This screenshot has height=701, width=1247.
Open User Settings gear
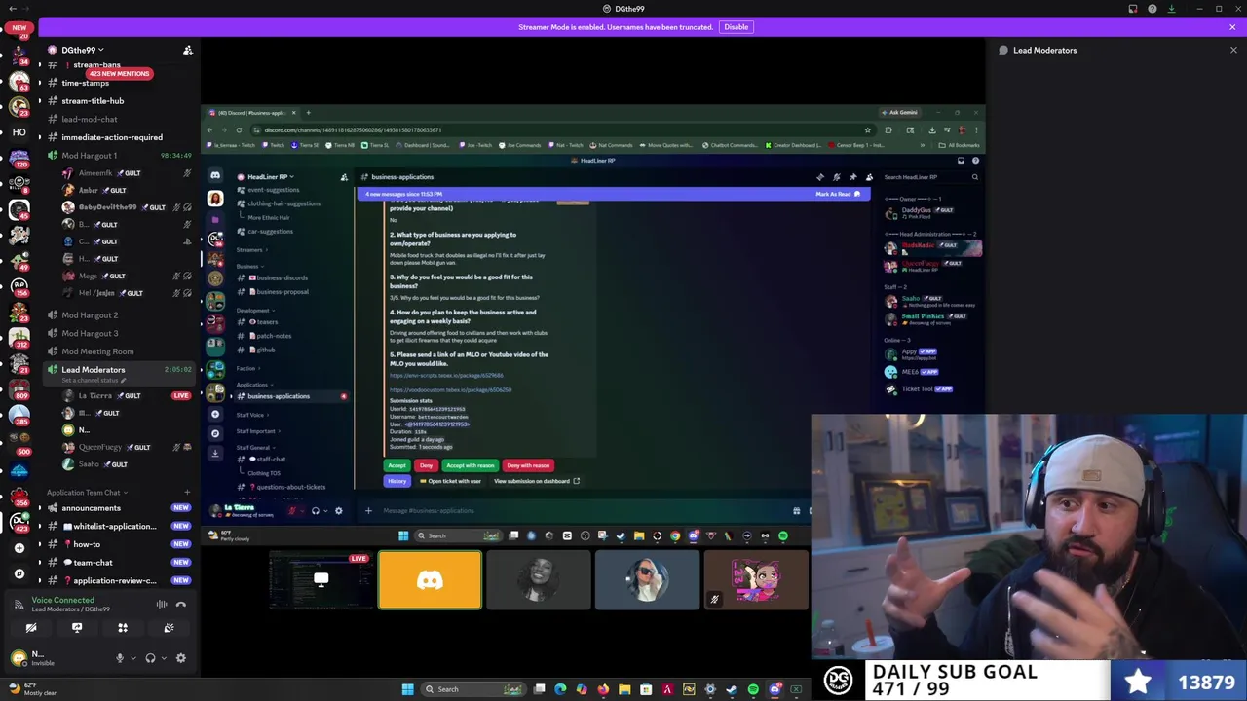(180, 658)
